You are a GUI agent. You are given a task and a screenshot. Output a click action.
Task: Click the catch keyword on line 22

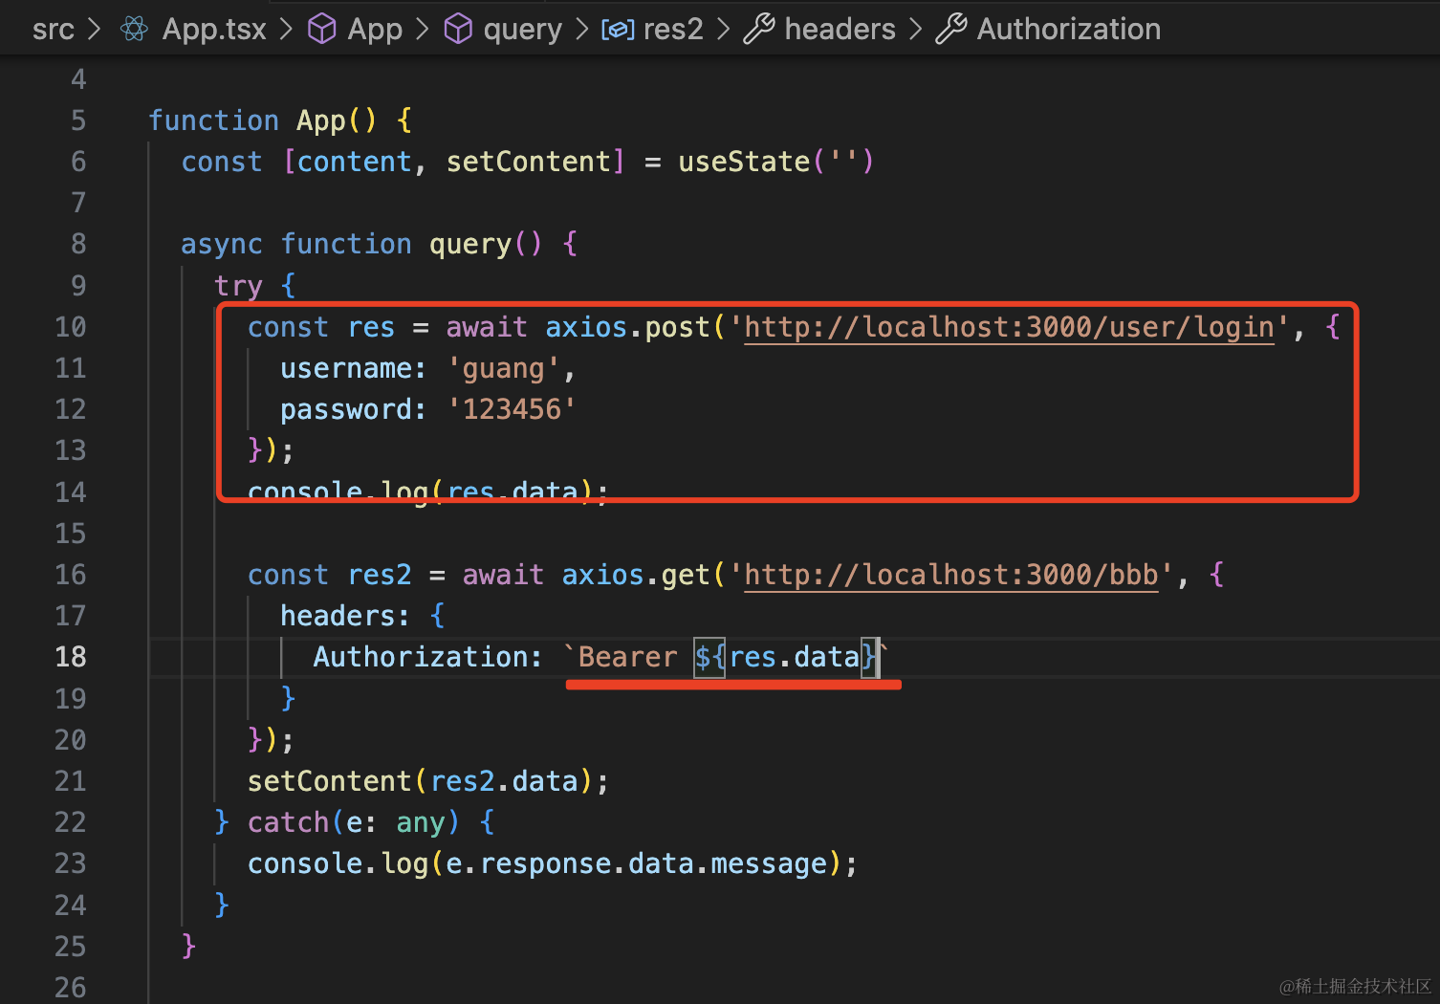point(288,822)
